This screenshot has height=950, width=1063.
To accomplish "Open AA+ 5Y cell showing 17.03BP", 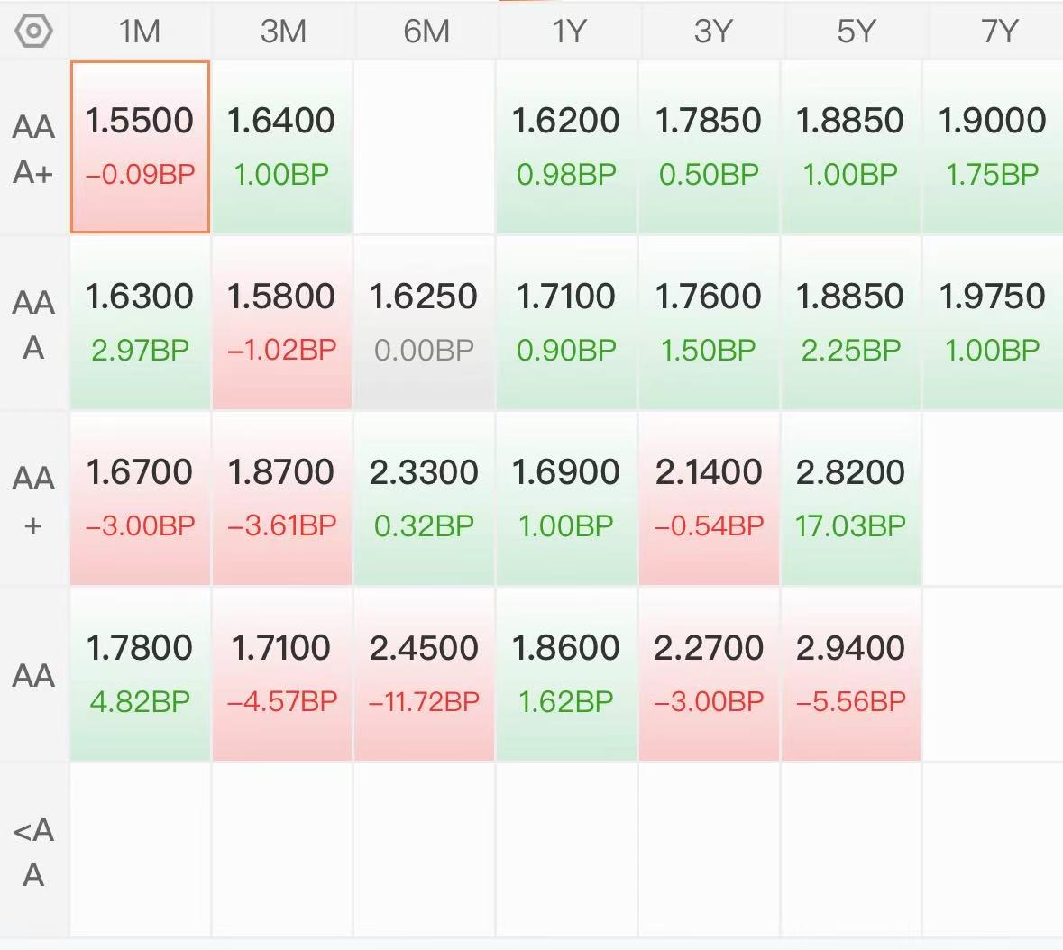I will tap(851, 498).
